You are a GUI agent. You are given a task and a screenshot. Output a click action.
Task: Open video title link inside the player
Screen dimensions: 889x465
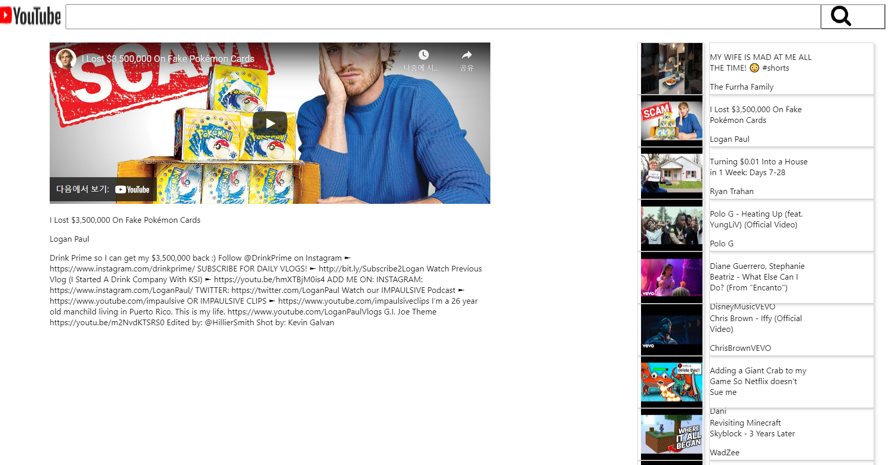168,59
